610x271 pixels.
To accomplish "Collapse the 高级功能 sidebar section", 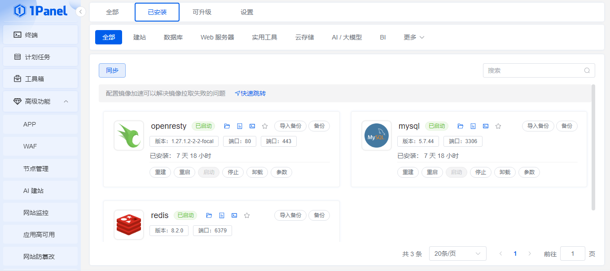I will point(66,101).
